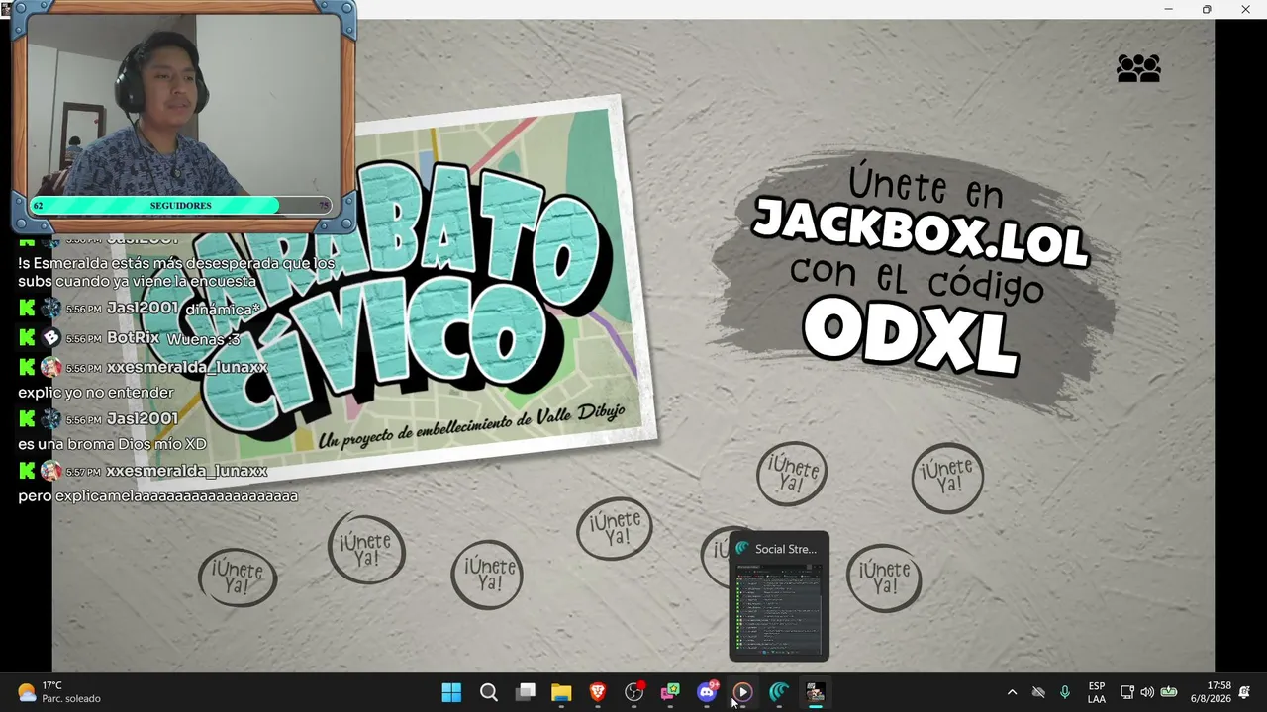
Task: Click the green microphone tray icon
Action: (x=1065, y=692)
